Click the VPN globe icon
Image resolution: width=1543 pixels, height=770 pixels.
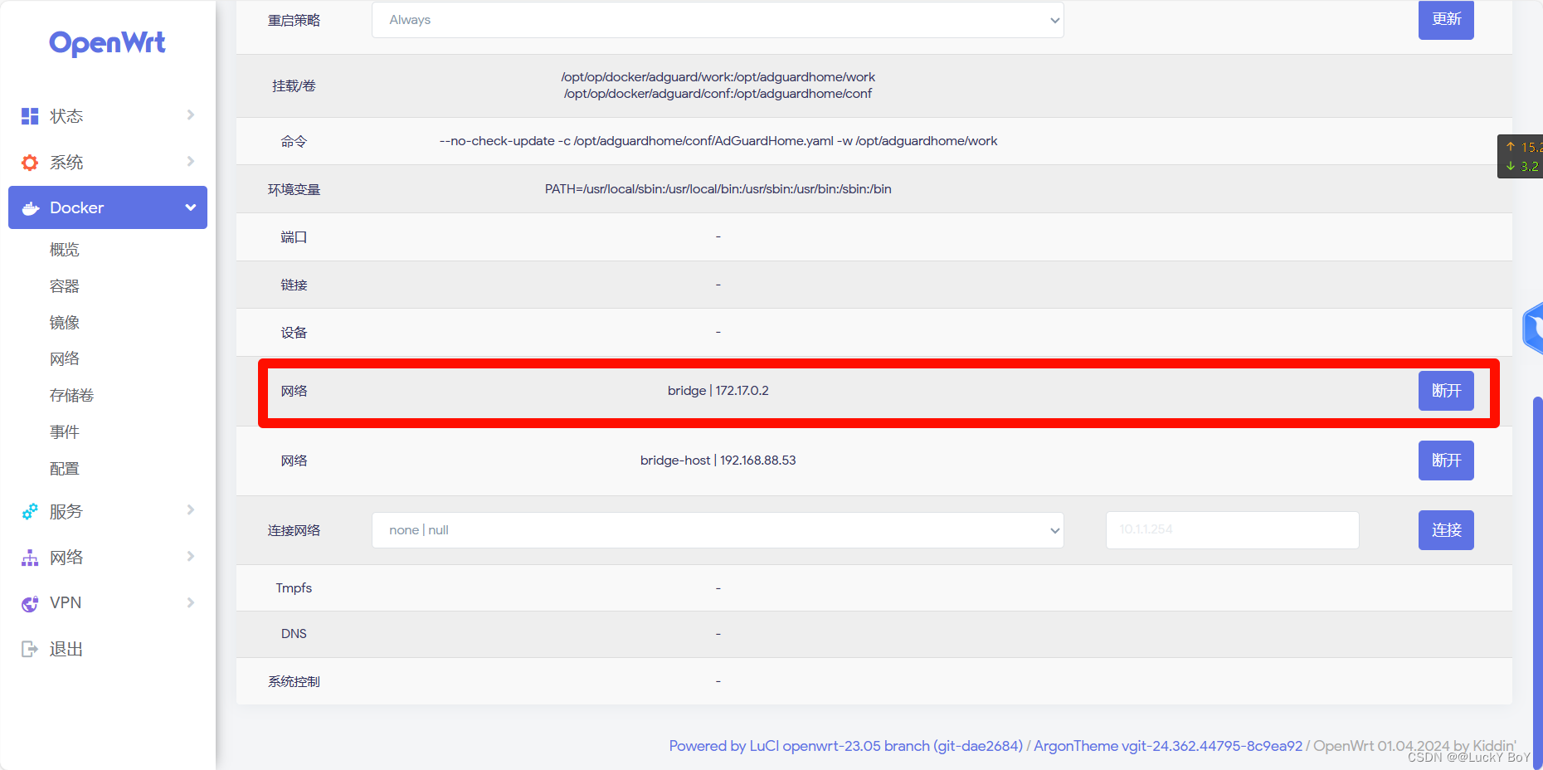[30, 603]
